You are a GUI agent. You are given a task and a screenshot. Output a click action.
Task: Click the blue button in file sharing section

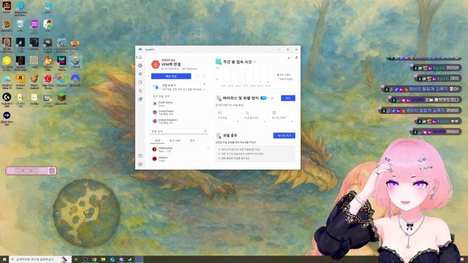pos(284,136)
